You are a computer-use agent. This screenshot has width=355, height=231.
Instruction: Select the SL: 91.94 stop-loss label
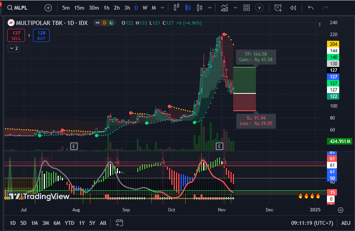pos(256,121)
